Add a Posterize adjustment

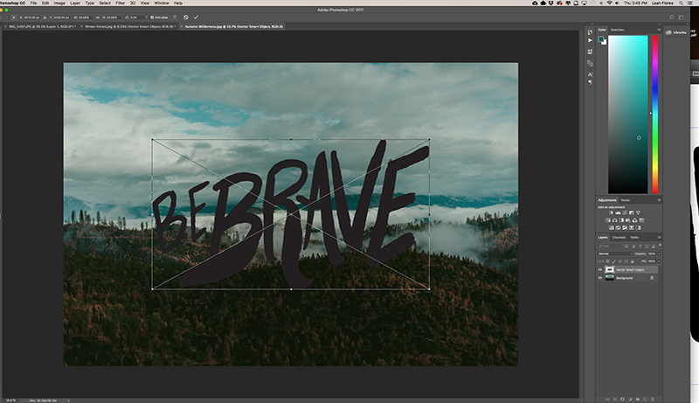click(618, 228)
